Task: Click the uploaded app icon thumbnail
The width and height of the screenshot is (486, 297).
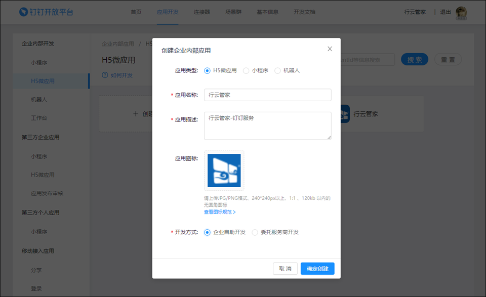Action: (x=224, y=171)
